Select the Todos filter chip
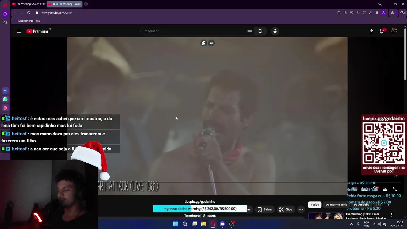This screenshot has height=229, width=407. point(315,205)
